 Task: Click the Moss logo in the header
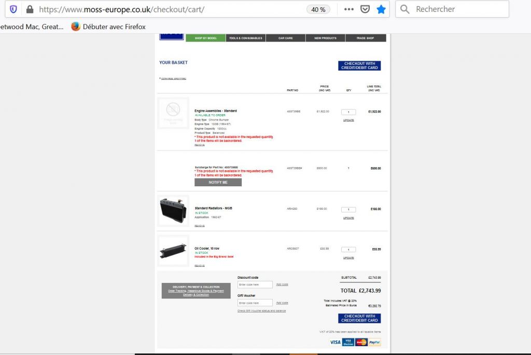coord(171,37)
